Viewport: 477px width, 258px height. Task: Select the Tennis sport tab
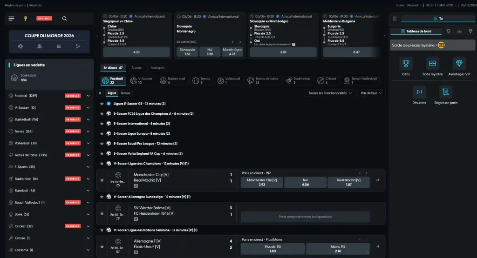point(202,80)
